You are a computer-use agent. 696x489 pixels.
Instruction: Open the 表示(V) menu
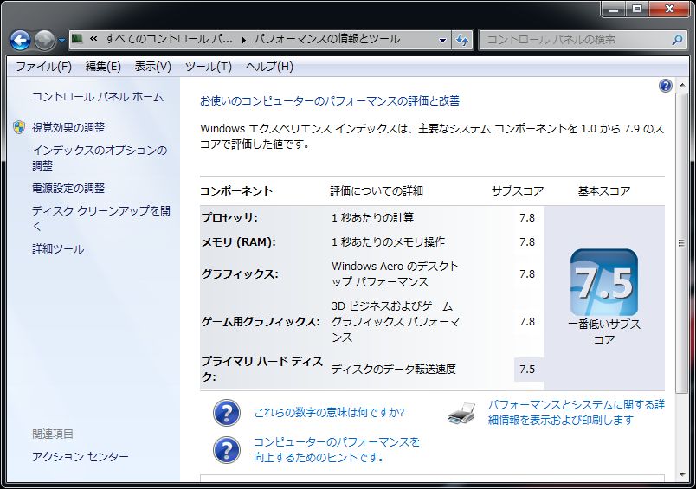coord(152,67)
